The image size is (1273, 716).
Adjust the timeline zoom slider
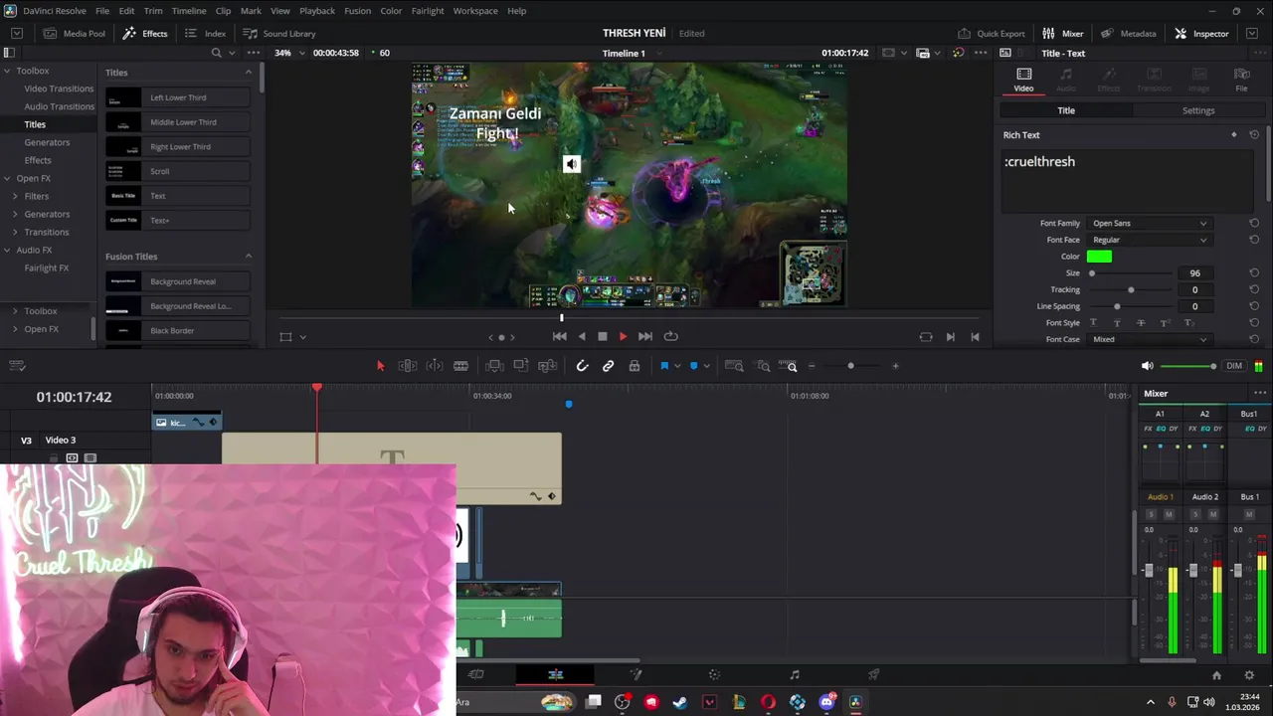850,366
